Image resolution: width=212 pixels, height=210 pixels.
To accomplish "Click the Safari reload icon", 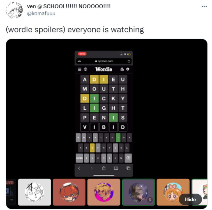I will point(129,61).
